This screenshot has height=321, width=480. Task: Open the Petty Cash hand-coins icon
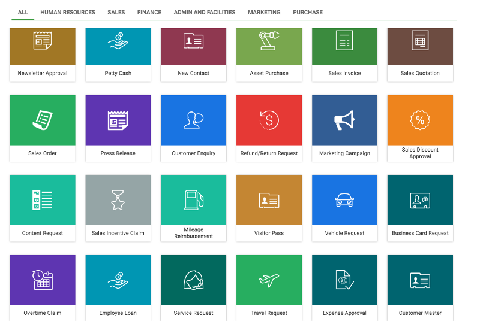click(118, 41)
